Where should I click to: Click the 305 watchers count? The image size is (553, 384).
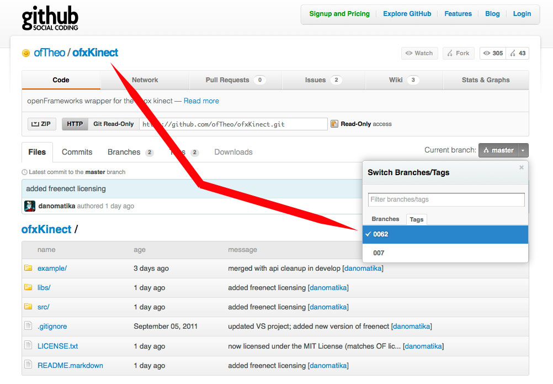(493, 53)
